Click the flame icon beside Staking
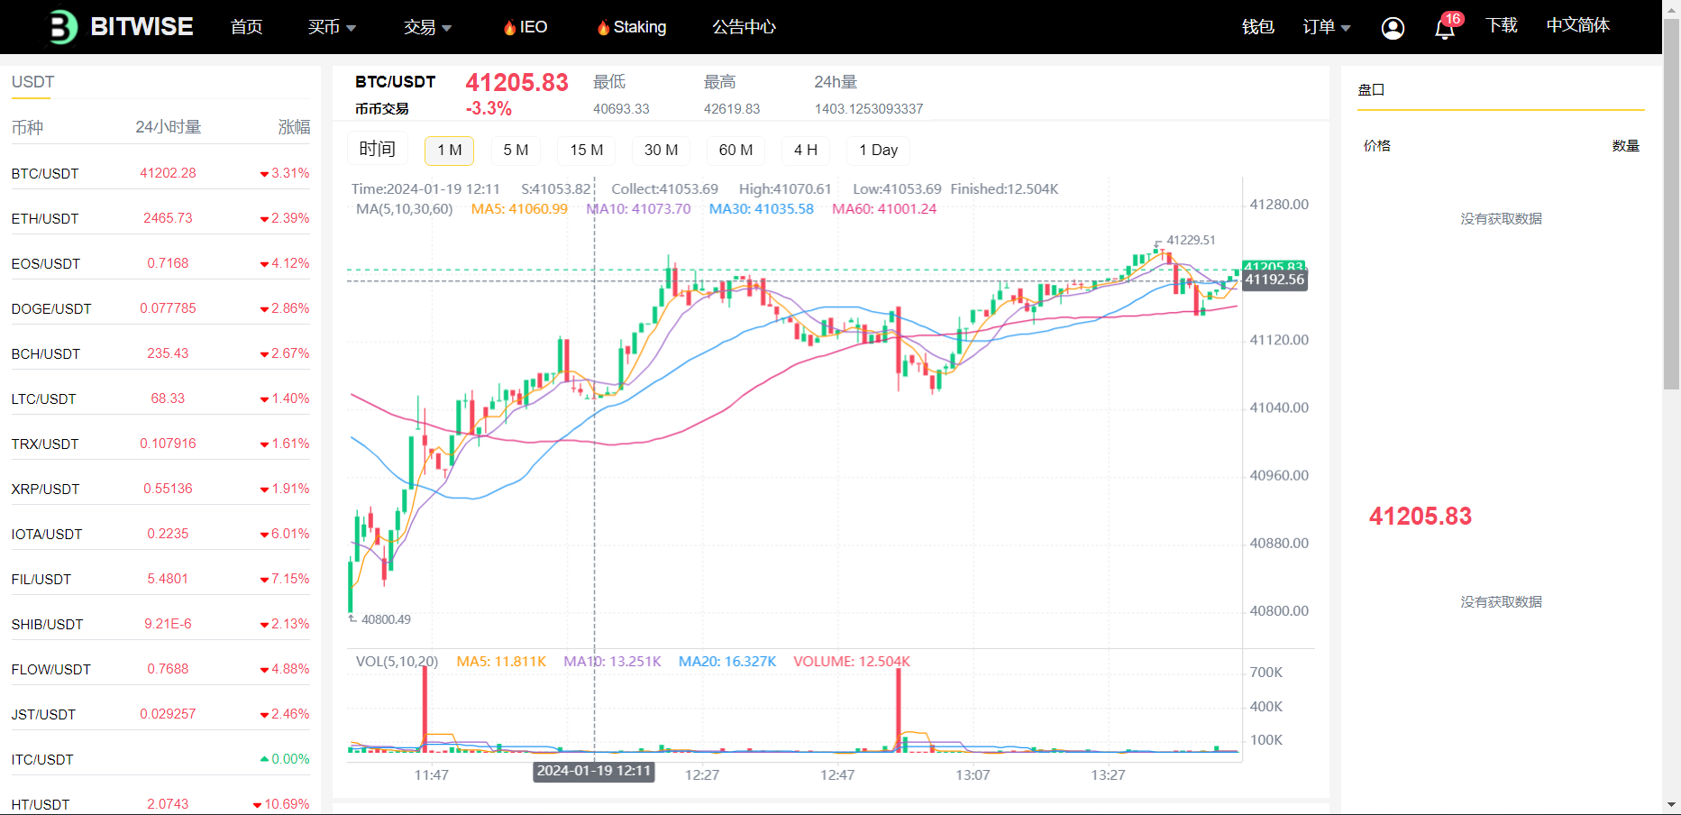 603,28
